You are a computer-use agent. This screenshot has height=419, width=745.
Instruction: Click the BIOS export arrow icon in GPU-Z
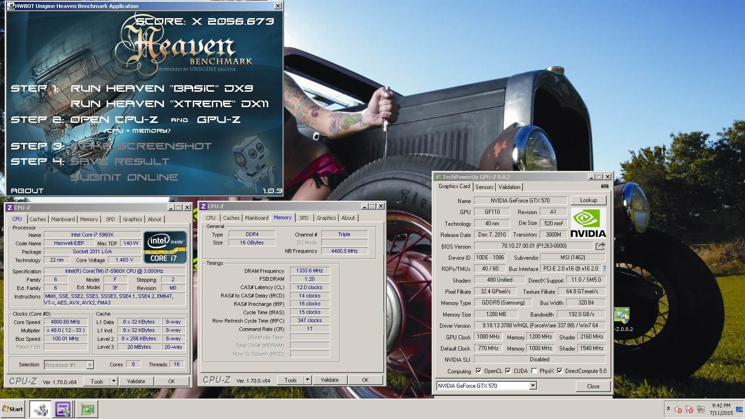(600, 246)
